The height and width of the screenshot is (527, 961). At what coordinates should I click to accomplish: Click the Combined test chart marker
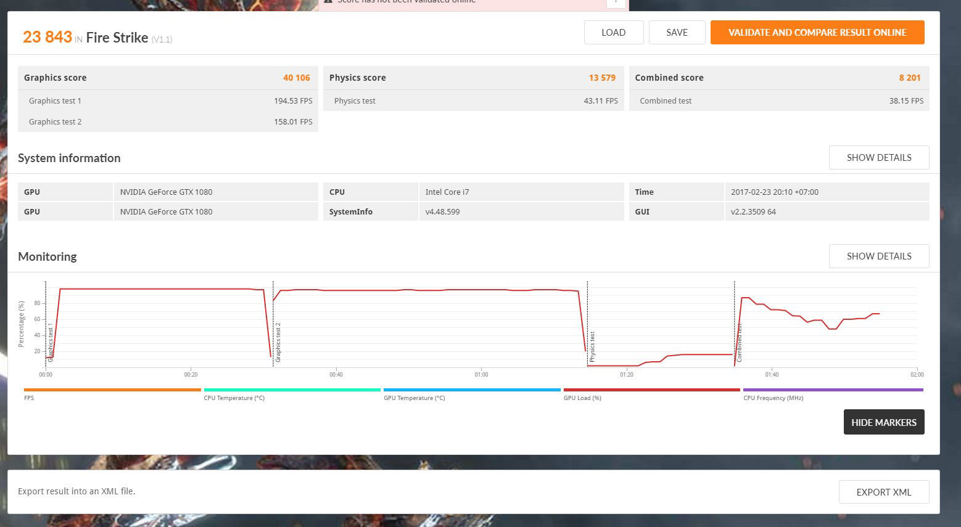[739, 343]
